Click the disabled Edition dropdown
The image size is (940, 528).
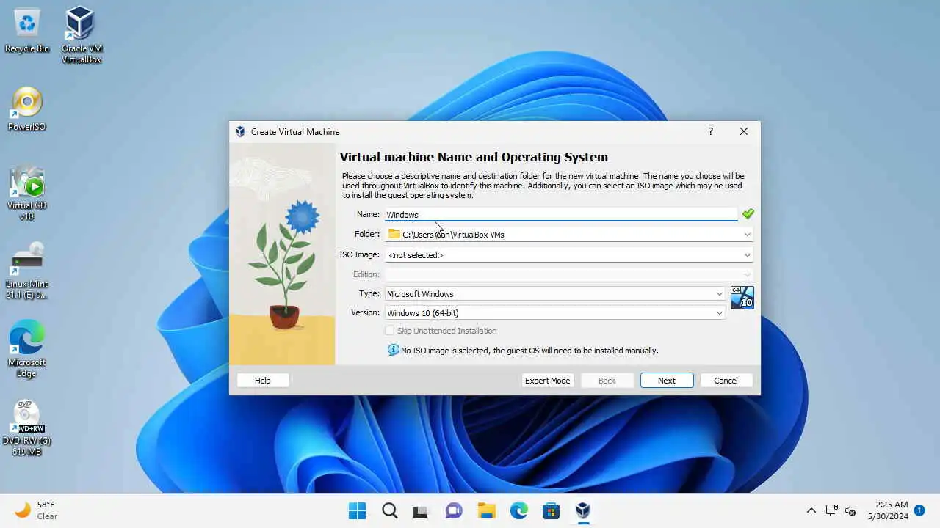pos(569,274)
